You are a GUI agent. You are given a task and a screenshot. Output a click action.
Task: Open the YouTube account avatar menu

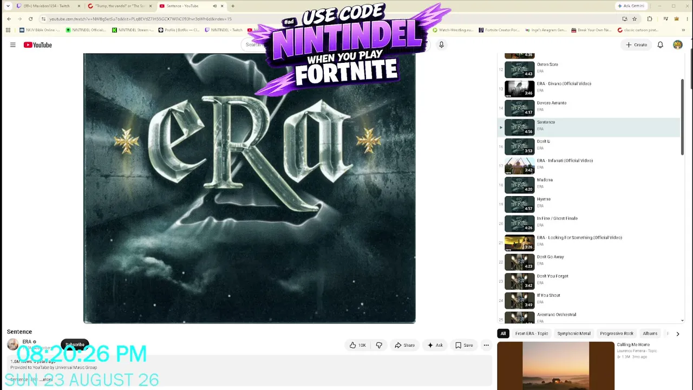(678, 45)
